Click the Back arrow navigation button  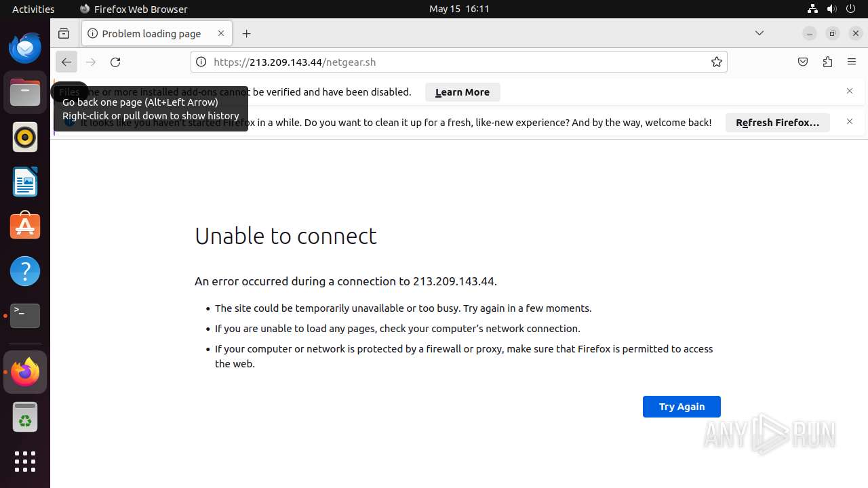pyautogui.click(x=66, y=62)
